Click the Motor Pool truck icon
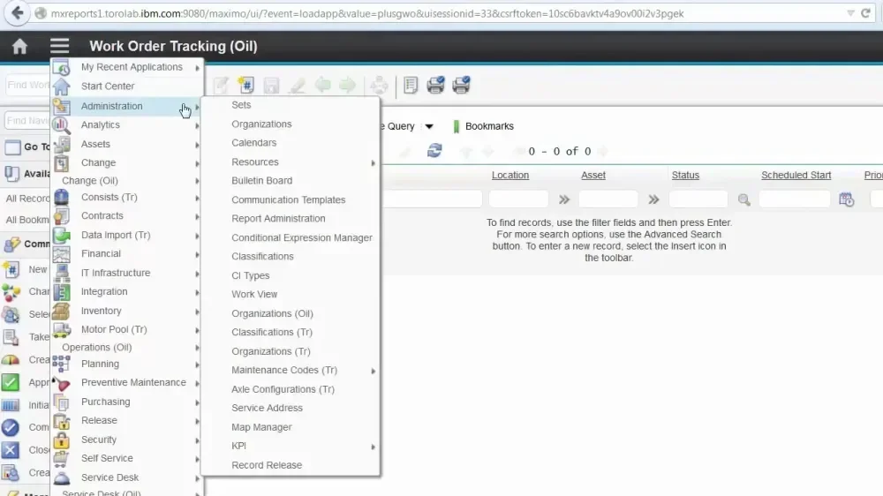Image resolution: width=883 pixels, height=496 pixels. point(62,329)
